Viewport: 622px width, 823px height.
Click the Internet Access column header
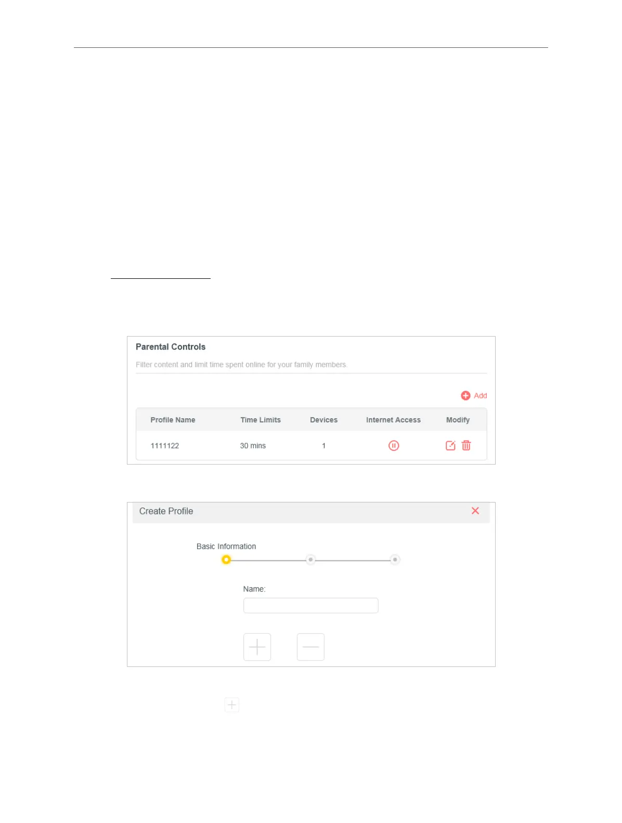click(x=393, y=420)
